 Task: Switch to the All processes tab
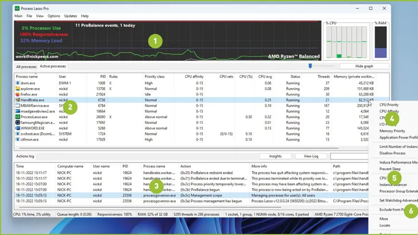click(x=26, y=66)
